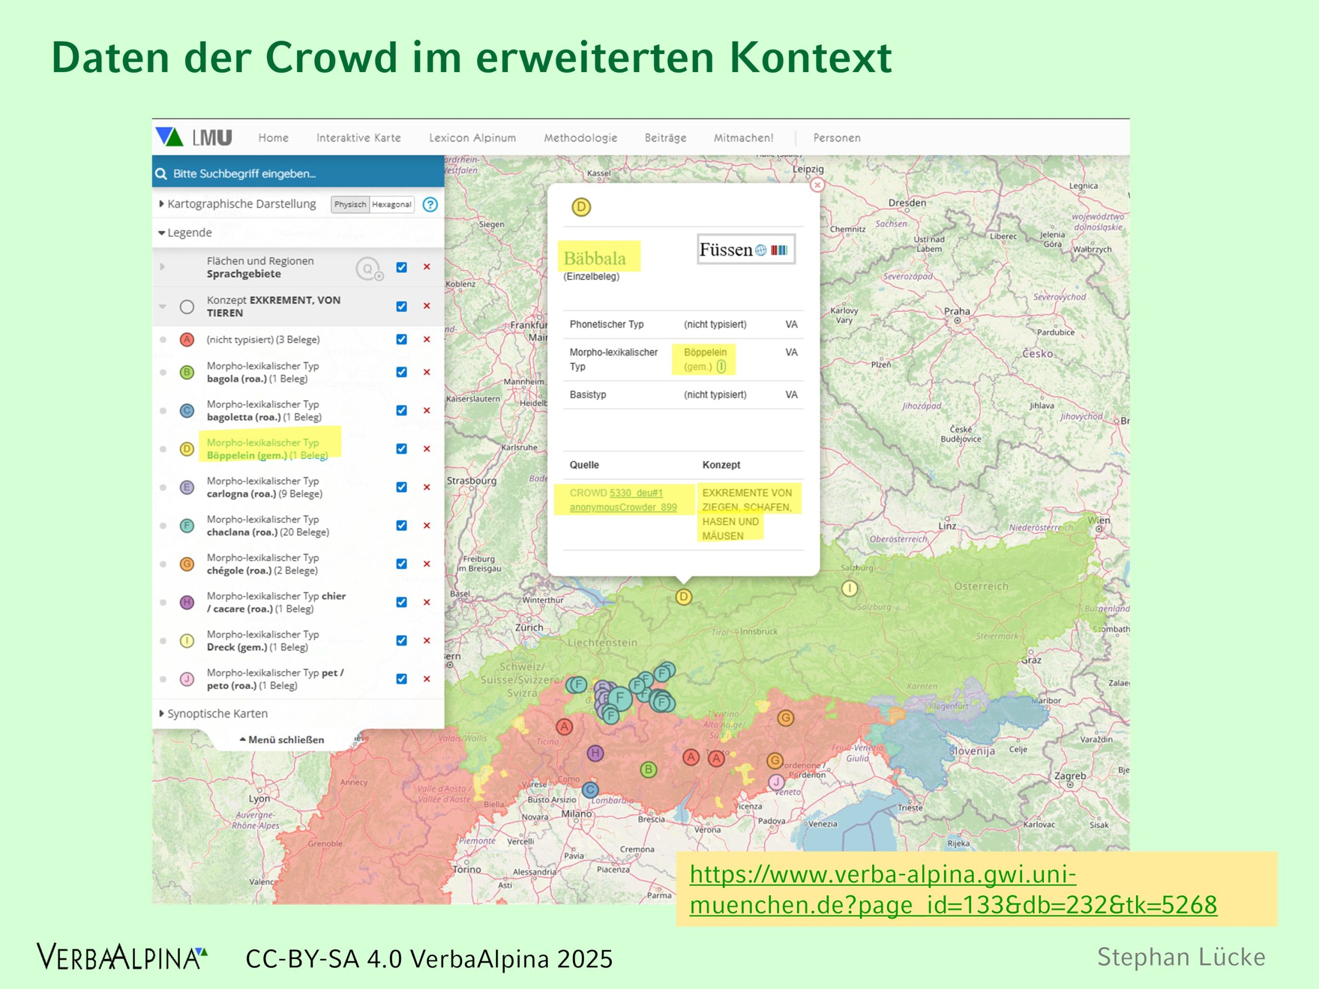Click the orange G legend marker icon
Image resolution: width=1319 pixels, height=989 pixels.
tap(187, 564)
